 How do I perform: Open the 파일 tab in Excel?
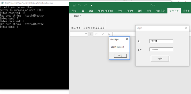pos(74,11)
